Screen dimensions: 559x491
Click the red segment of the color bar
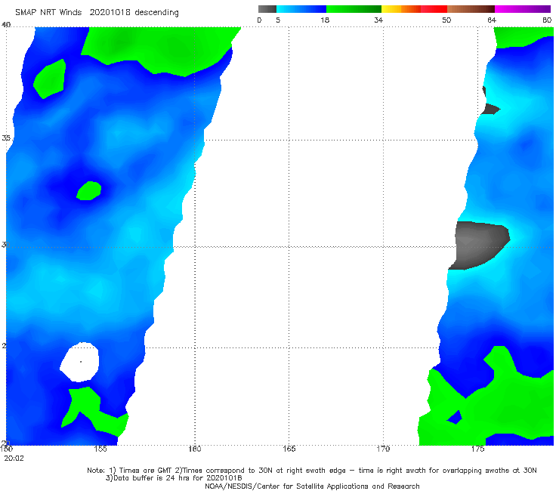click(x=434, y=9)
